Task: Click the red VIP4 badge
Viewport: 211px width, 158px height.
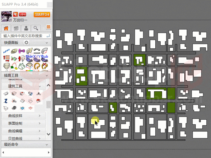Action: (23, 14)
